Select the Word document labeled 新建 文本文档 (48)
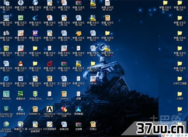The width and height of the screenshot is (188, 137). pos(79,18)
